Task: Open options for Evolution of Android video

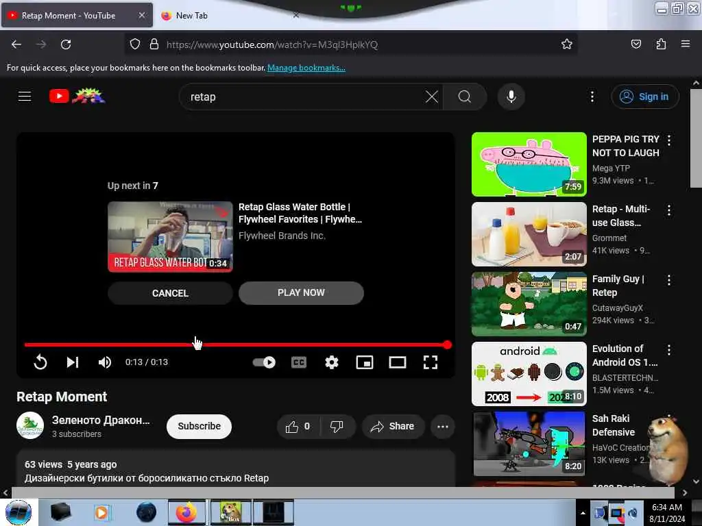Action: coord(669,350)
